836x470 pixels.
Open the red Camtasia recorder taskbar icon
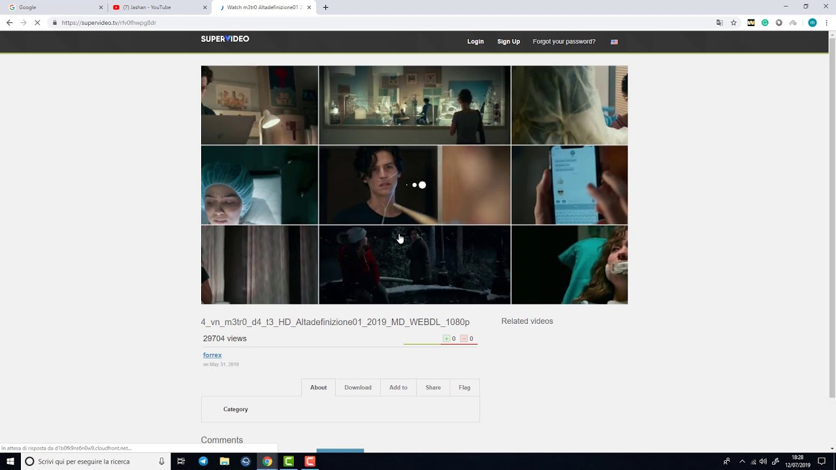point(310,462)
